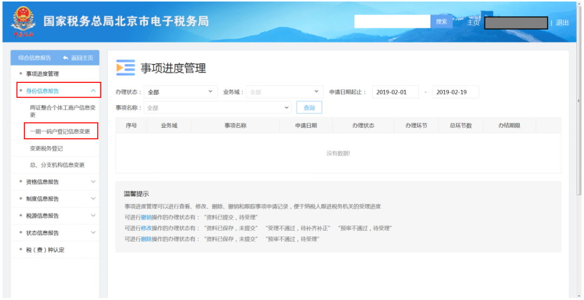This screenshot has height=300, width=584.
Task: Open 一照一码户登记信息变更 submenu item
Action: (60, 132)
